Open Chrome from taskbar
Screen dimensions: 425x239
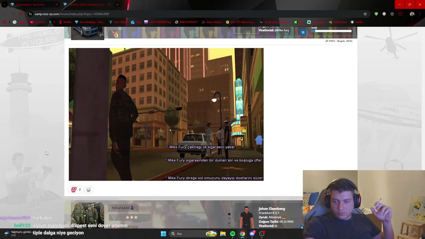[242, 234]
